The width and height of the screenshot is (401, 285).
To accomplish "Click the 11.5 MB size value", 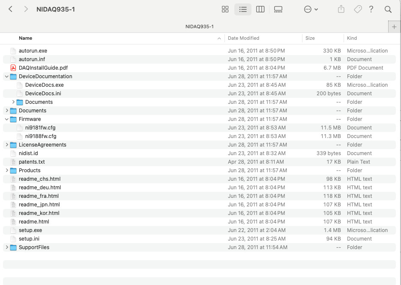I will [x=331, y=128].
